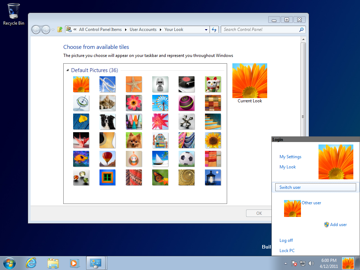Screen dimensions: 360x270
Task: Collapse the Default Pictures group
Action: point(68,70)
